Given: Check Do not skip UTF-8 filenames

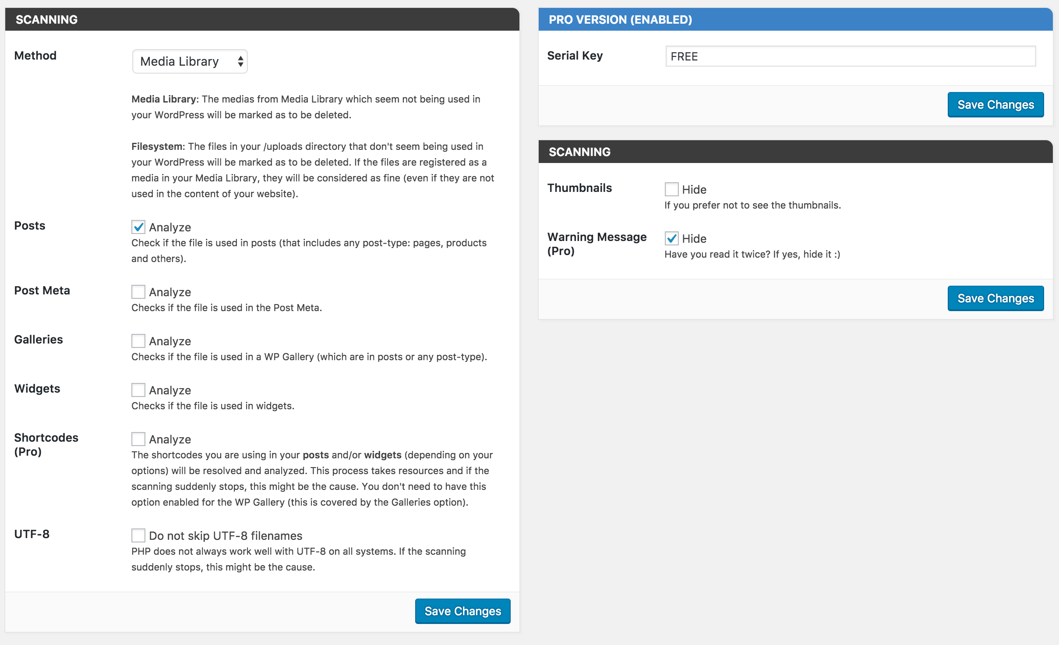Looking at the screenshot, I should pyautogui.click(x=138, y=535).
